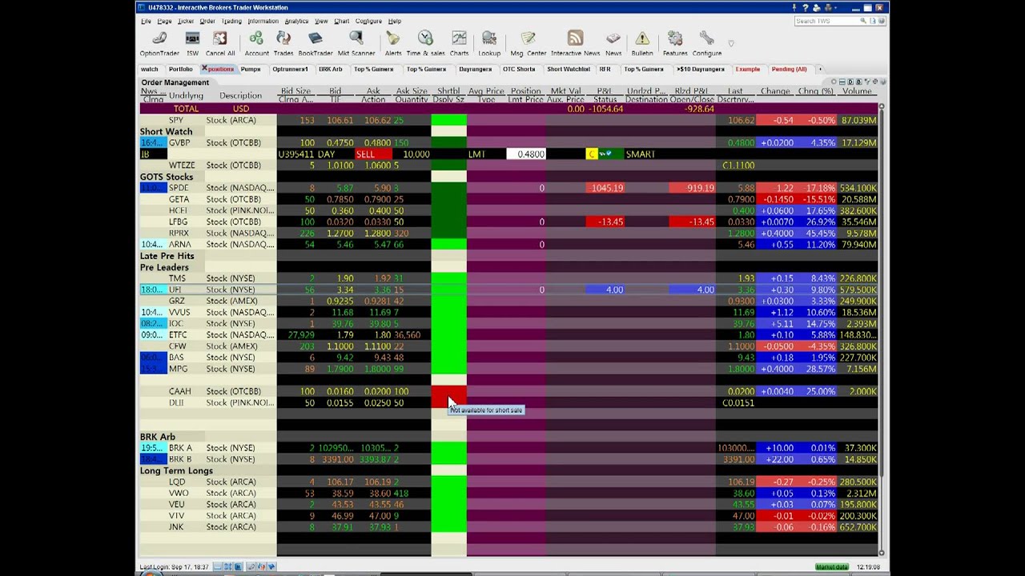The height and width of the screenshot is (576, 1025).
Task: Open the Msg Center icon
Action: pos(528,44)
